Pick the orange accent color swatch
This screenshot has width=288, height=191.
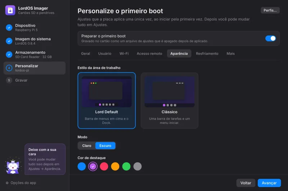pyautogui.click(x=115, y=167)
